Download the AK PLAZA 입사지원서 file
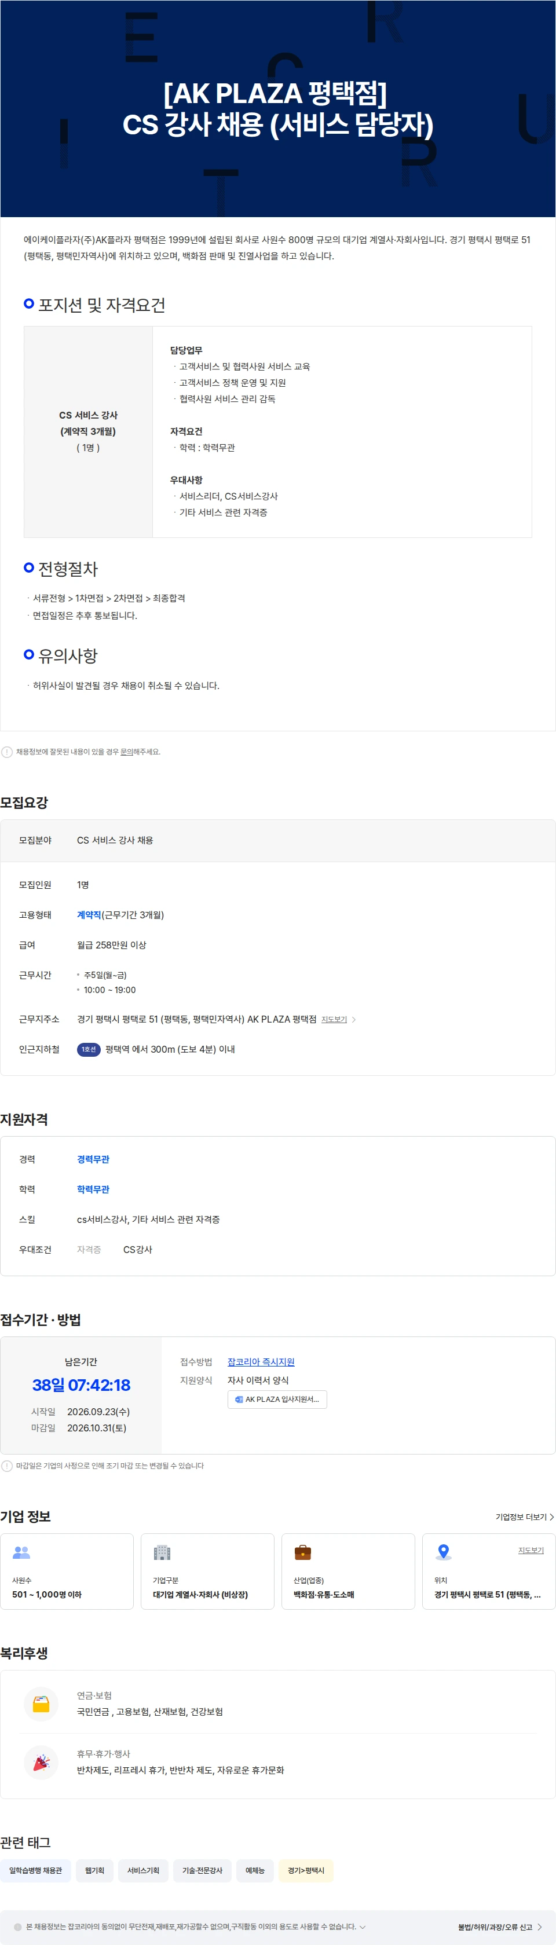556x1945 pixels. [x=277, y=1399]
